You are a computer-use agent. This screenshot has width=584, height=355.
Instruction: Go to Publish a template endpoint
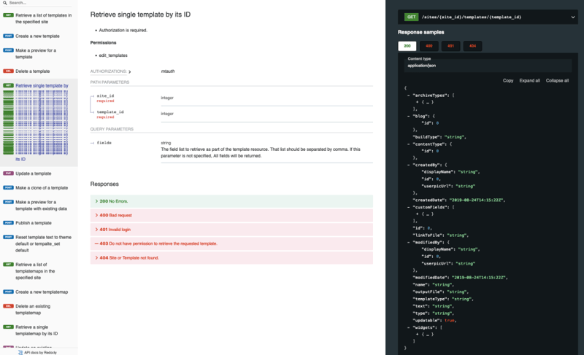(33, 222)
